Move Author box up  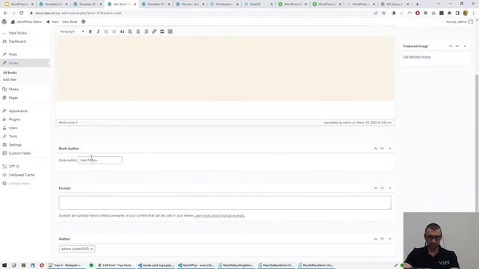pyautogui.click(x=376, y=239)
